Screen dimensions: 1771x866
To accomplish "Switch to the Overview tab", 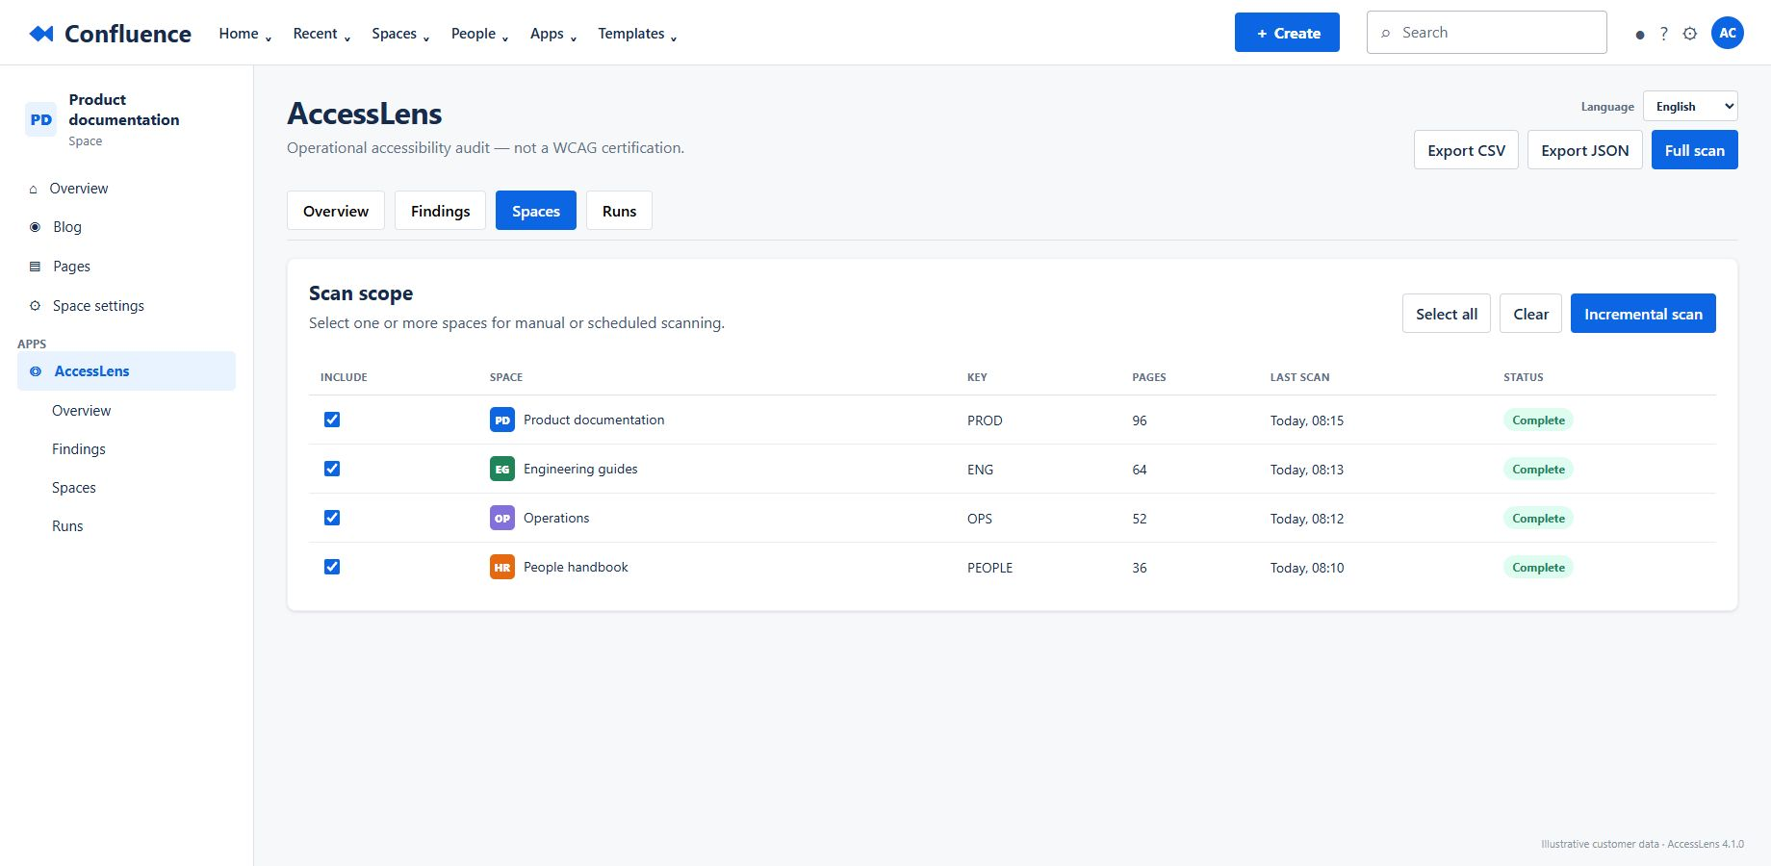I will (x=336, y=211).
